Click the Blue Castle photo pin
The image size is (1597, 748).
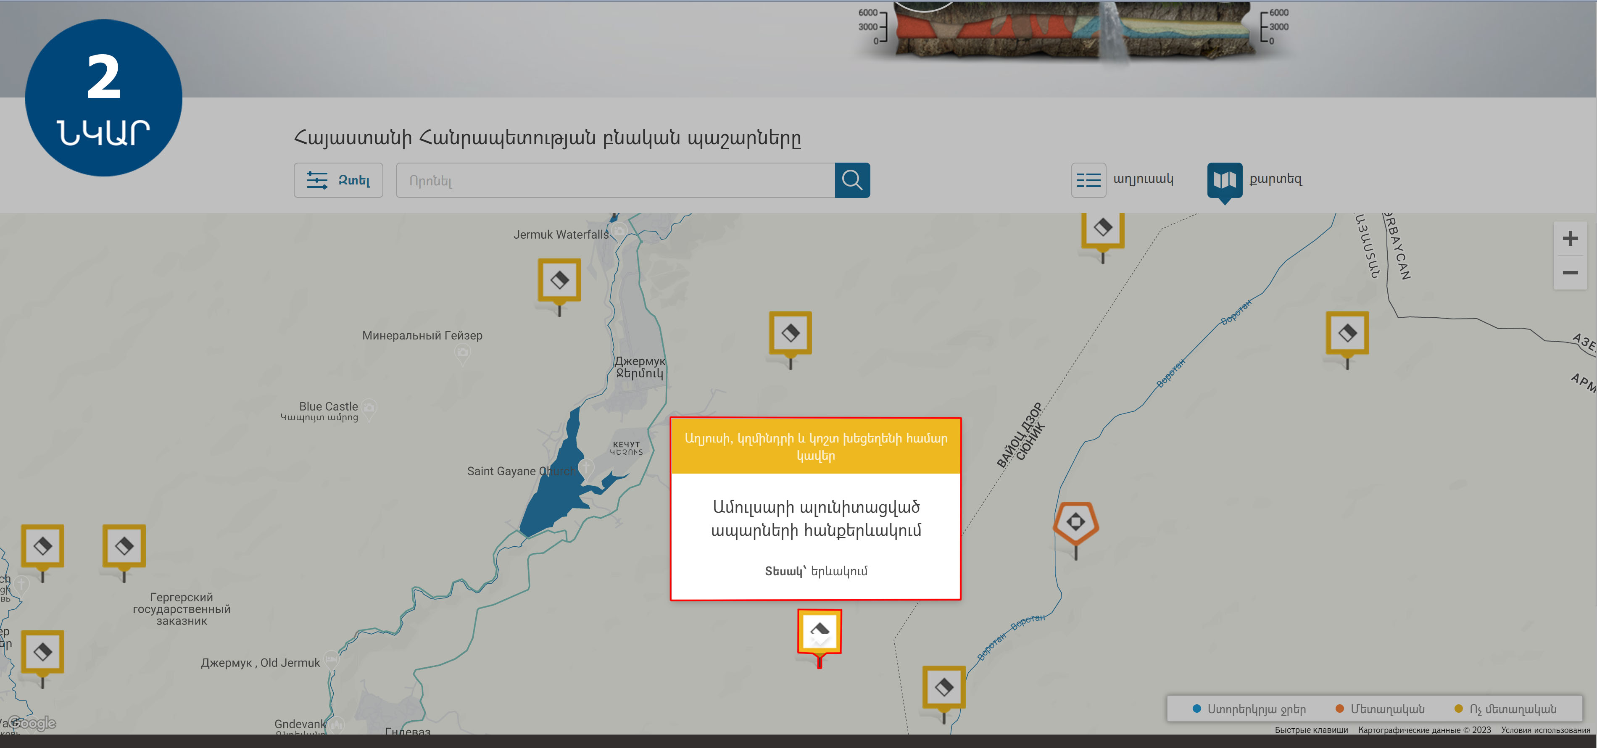click(369, 408)
